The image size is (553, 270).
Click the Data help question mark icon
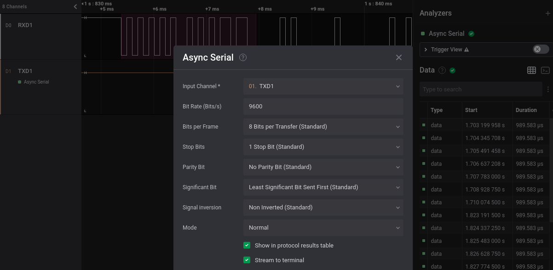(442, 70)
